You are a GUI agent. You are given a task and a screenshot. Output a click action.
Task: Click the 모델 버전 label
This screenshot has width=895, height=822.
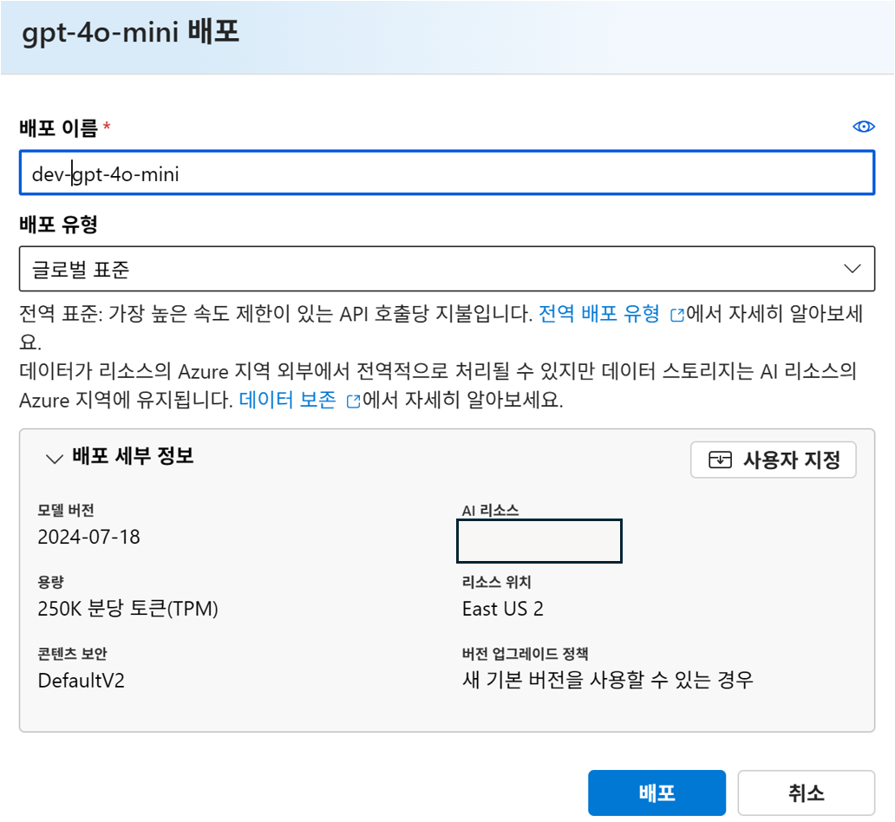tap(66, 511)
